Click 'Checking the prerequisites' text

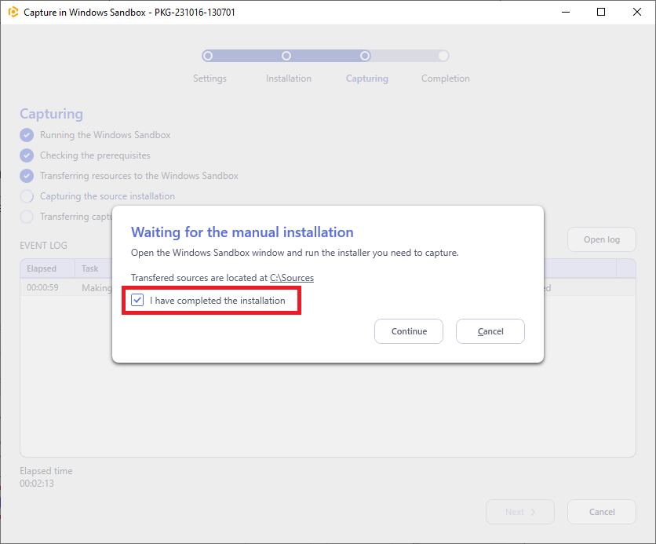(95, 155)
